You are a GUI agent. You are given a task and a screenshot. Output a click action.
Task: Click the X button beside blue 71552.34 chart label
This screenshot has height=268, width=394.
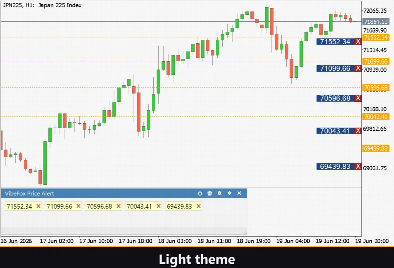tap(358, 42)
